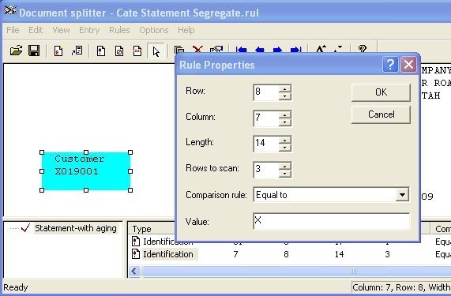This screenshot has height=296, width=451.
Task: Click the document icon marked with red E
Action: click(58, 51)
